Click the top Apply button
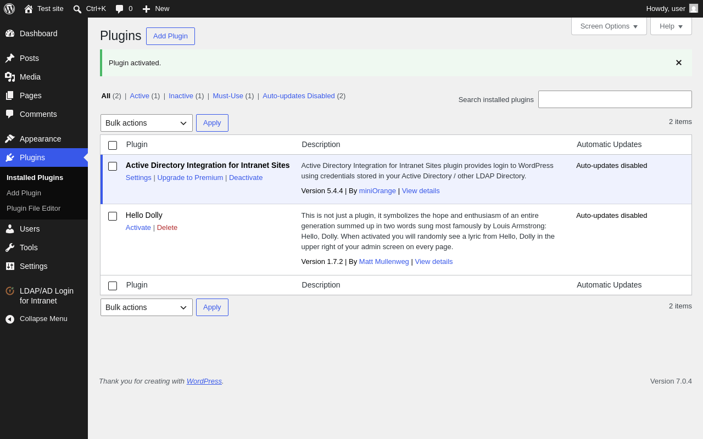 pyautogui.click(x=212, y=123)
